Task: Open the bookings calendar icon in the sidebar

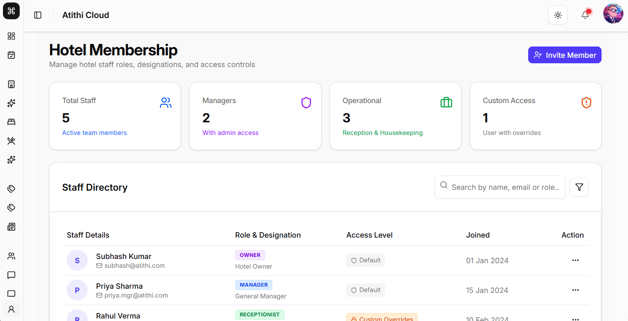Action: tap(11, 54)
